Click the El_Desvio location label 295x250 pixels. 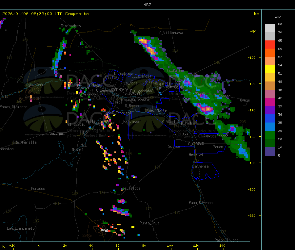[x=77, y=125]
